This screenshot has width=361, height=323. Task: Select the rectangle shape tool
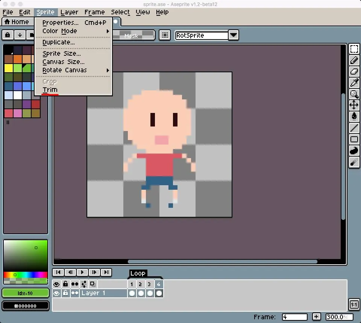tap(354, 139)
